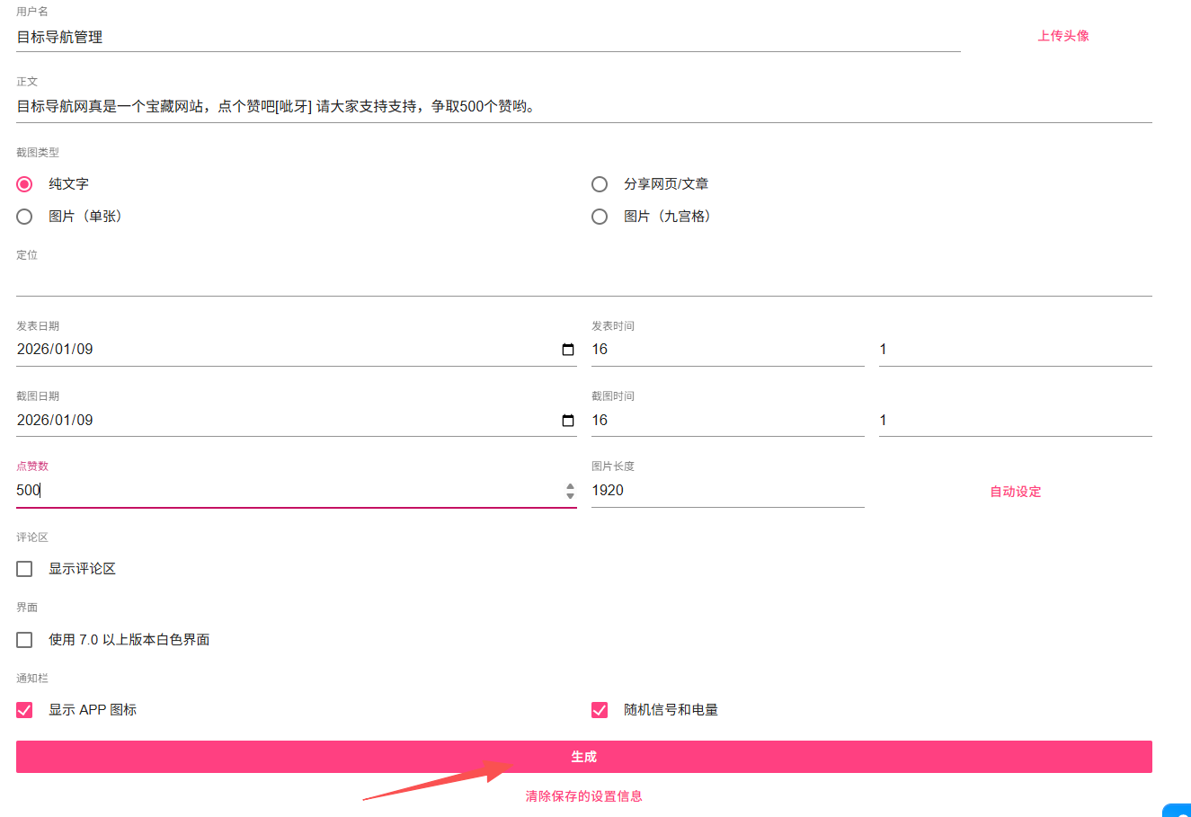Open the calendar picker for 发表日期
The image size is (1191, 817).
point(568,349)
